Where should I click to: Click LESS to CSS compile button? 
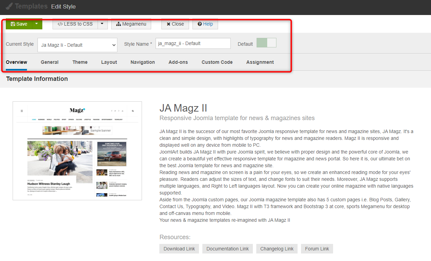[x=75, y=24]
